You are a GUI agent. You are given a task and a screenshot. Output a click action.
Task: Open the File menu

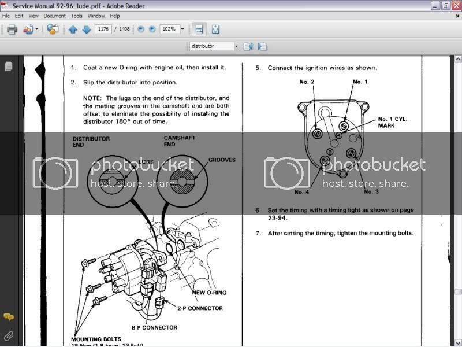click(x=6, y=16)
